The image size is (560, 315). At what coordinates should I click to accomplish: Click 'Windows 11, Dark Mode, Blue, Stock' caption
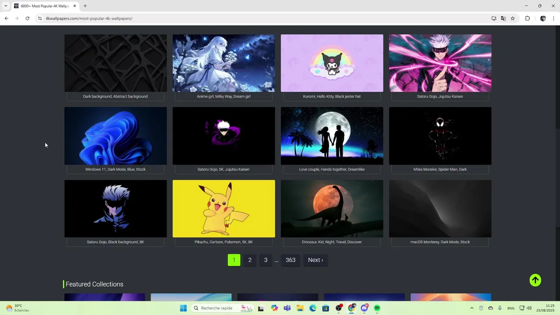pyautogui.click(x=115, y=169)
